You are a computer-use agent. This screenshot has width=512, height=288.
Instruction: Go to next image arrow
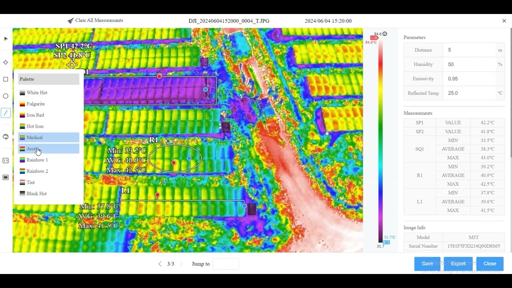[181, 264]
